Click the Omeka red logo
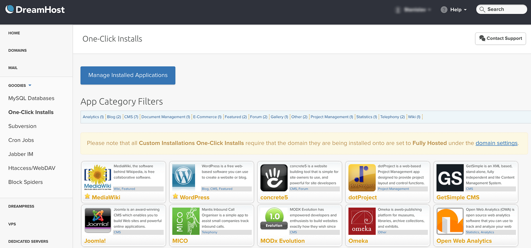Image resolution: width=531 pixels, height=248 pixels. (362, 221)
